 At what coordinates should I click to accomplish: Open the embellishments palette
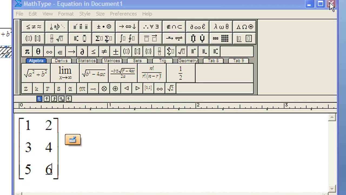[x=80, y=27]
